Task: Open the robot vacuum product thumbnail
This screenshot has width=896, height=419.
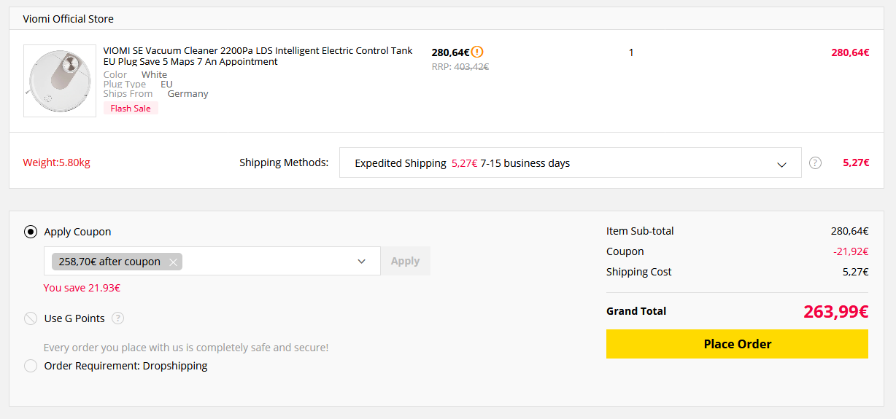Action: click(x=60, y=81)
